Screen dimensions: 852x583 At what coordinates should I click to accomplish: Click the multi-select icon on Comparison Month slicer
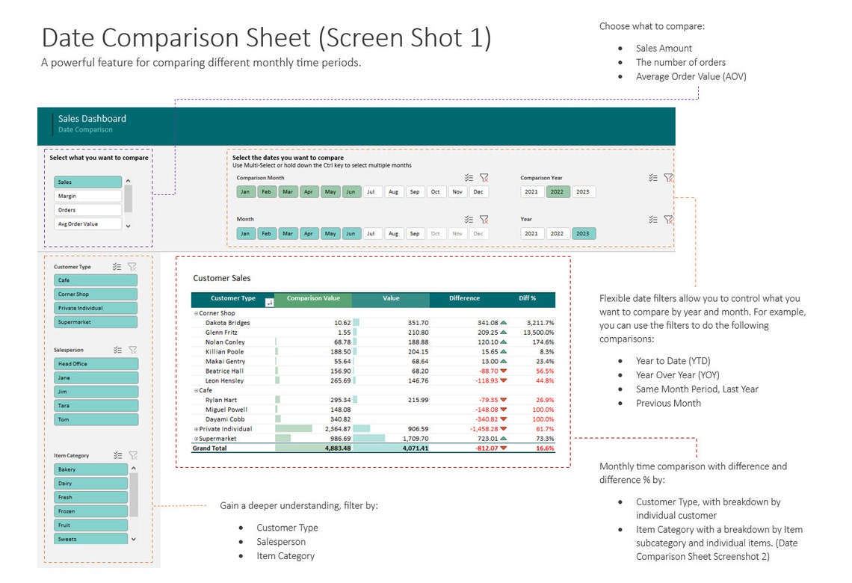click(x=470, y=178)
